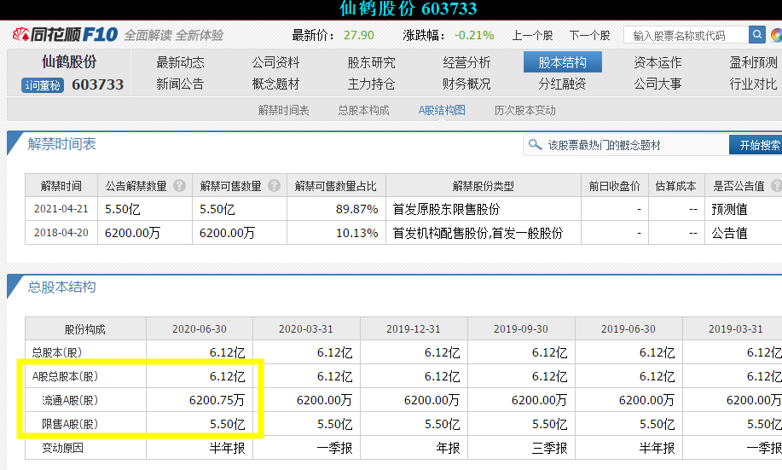The width and height of the screenshot is (782, 470).
Task: Click the 2019-06-30 column header
Action: (628, 328)
